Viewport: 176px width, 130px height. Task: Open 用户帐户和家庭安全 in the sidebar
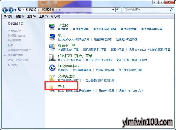[x=19, y=50]
